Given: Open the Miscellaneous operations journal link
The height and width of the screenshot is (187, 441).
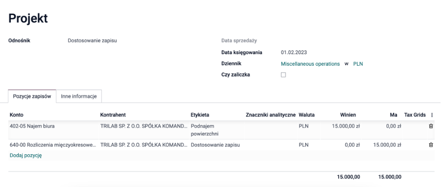Looking at the screenshot, I should 310,64.
